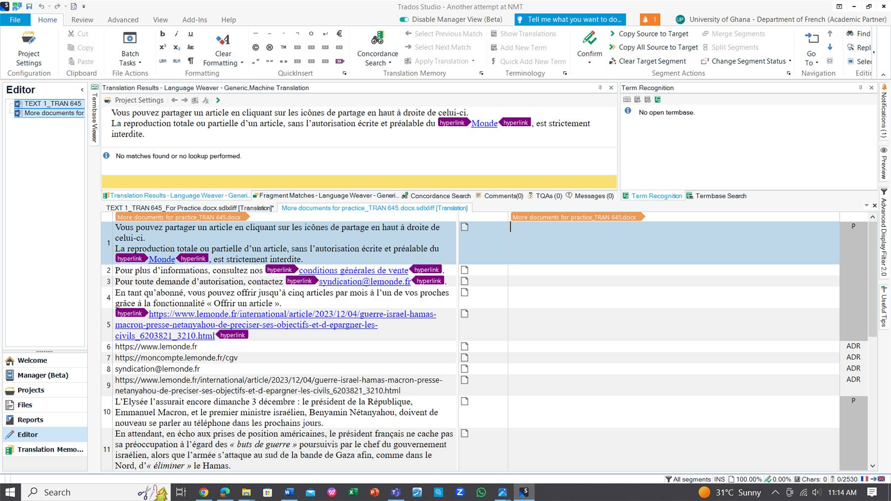Open the Confirm dropdown arrow
Screen dimensions: 891x501
pos(590,63)
